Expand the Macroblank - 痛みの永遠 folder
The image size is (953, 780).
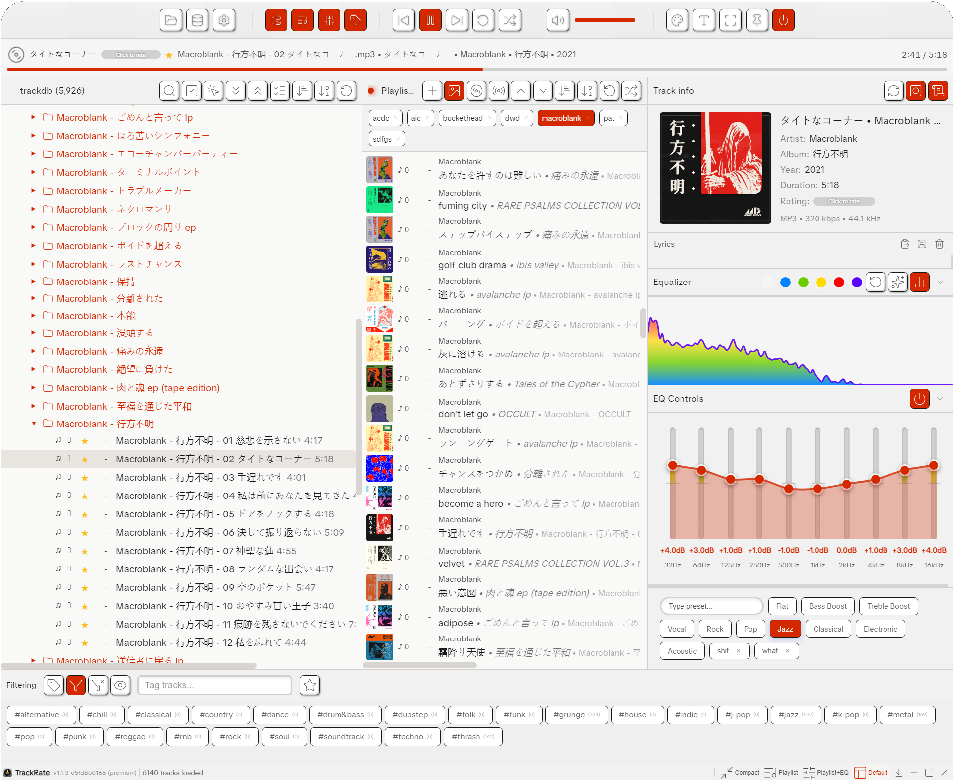click(33, 351)
